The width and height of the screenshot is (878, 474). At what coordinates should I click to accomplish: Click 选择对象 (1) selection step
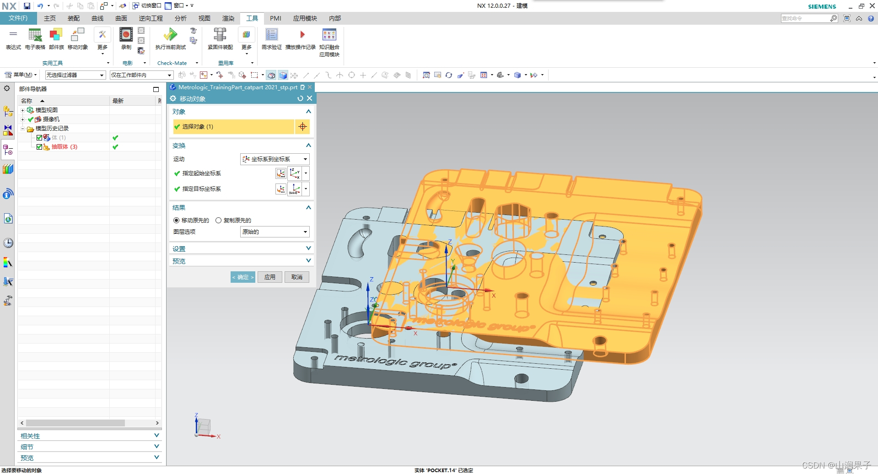coord(233,127)
